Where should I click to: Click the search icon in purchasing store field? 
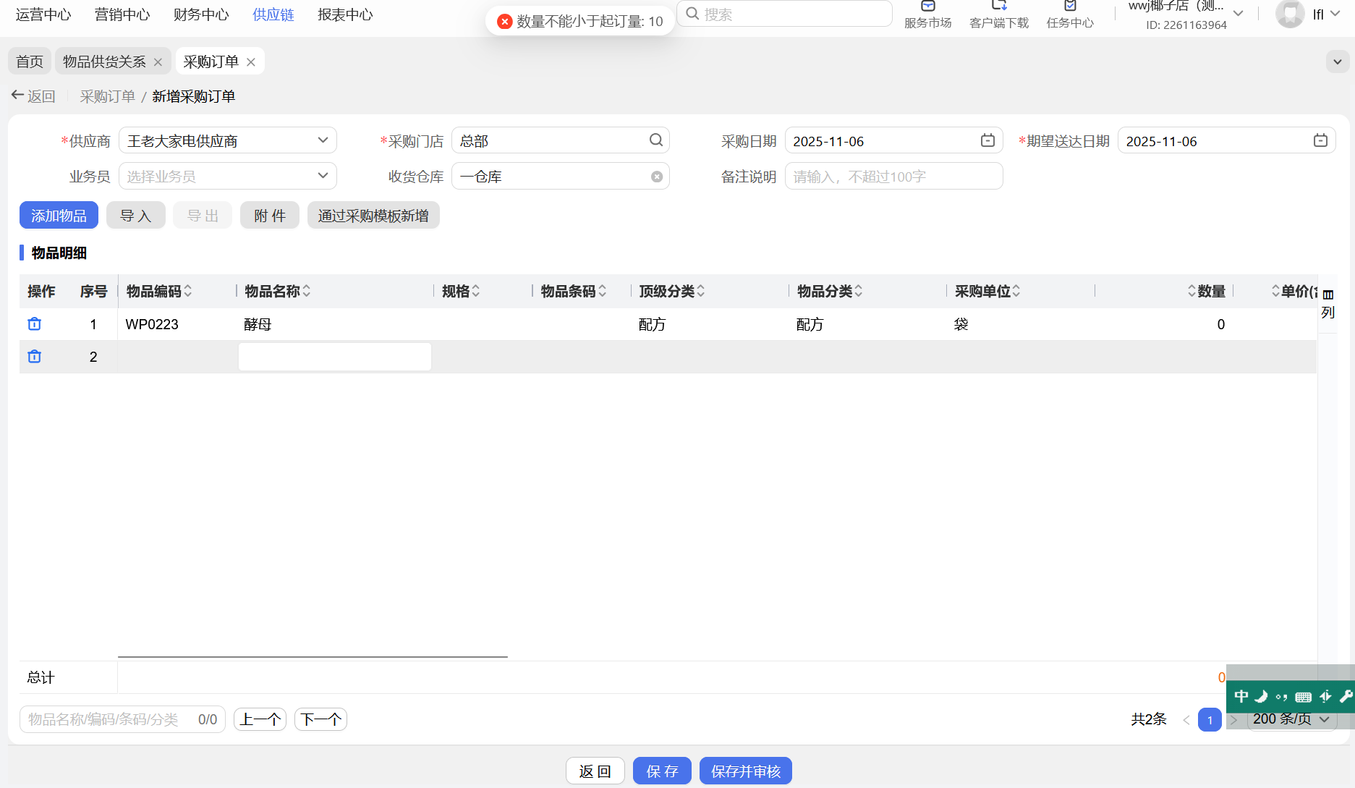pos(655,140)
